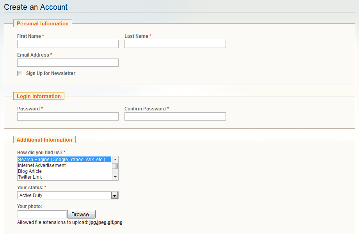Click the listbox scrollbar thumb
The image size is (359, 238).
tap(115, 166)
